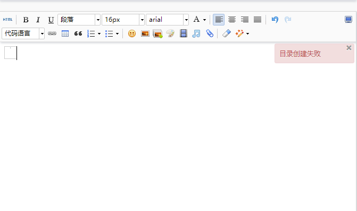Insert a table
357x211 pixels.
click(65, 33)
